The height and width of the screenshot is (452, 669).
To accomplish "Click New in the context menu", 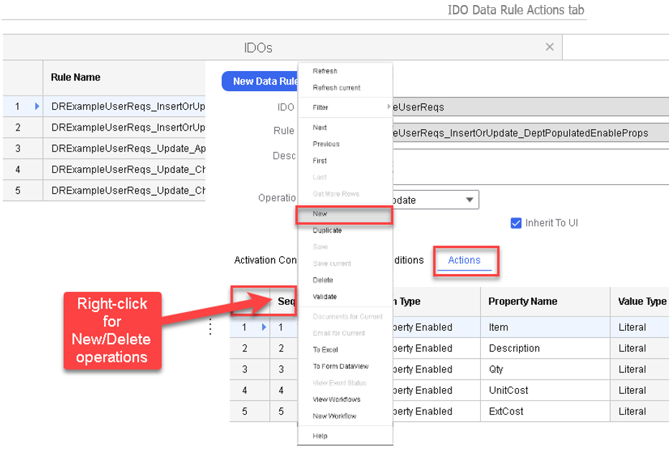I will [345, 214].
